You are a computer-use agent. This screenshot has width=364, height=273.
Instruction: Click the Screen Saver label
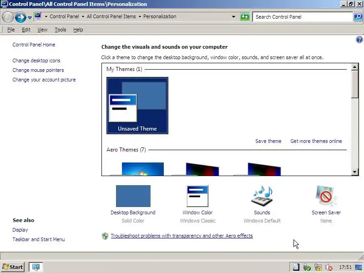(x=326, y=212)
